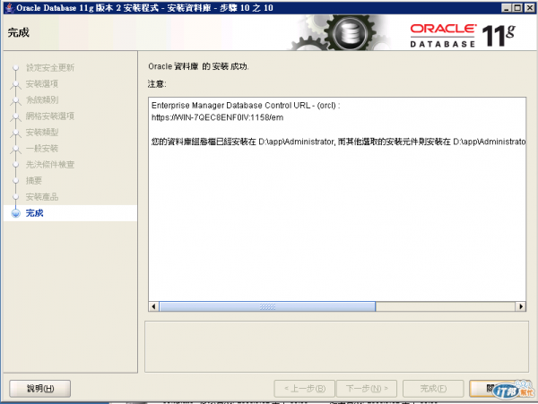Screen dimensions: 538x404
Task: Click the Oracle 資料庫 的安裝成功 message
Action: pos(199,66)
